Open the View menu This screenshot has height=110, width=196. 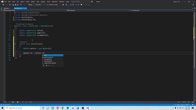click(13, 2)
